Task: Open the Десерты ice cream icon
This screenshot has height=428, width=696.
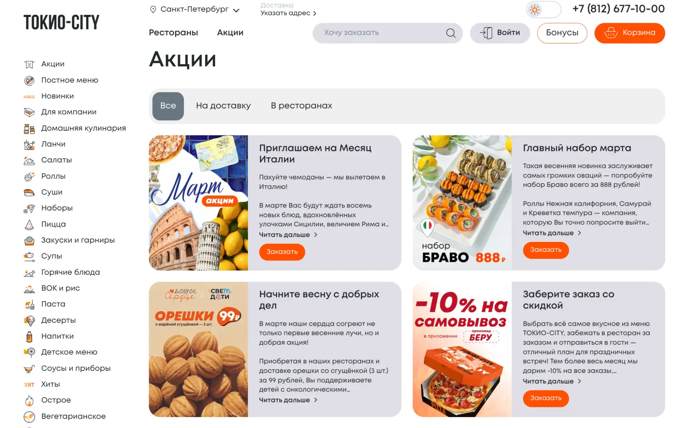Action: [29, 320]
